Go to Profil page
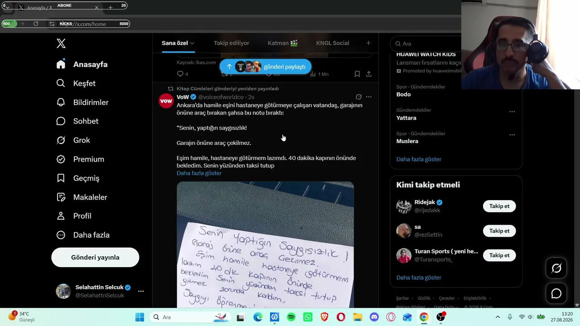This screenshot has width=580, height=326. point(73,216)
